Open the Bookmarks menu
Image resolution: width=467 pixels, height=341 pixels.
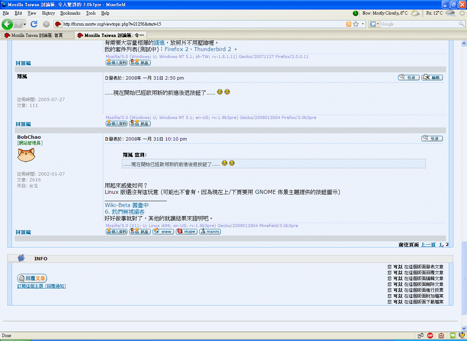pyautogui.click(x=70, y=13)
